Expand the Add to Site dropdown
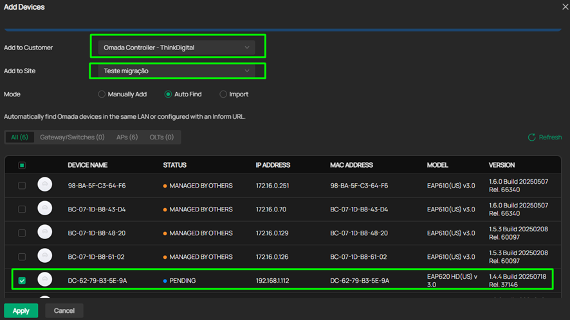 176,71
